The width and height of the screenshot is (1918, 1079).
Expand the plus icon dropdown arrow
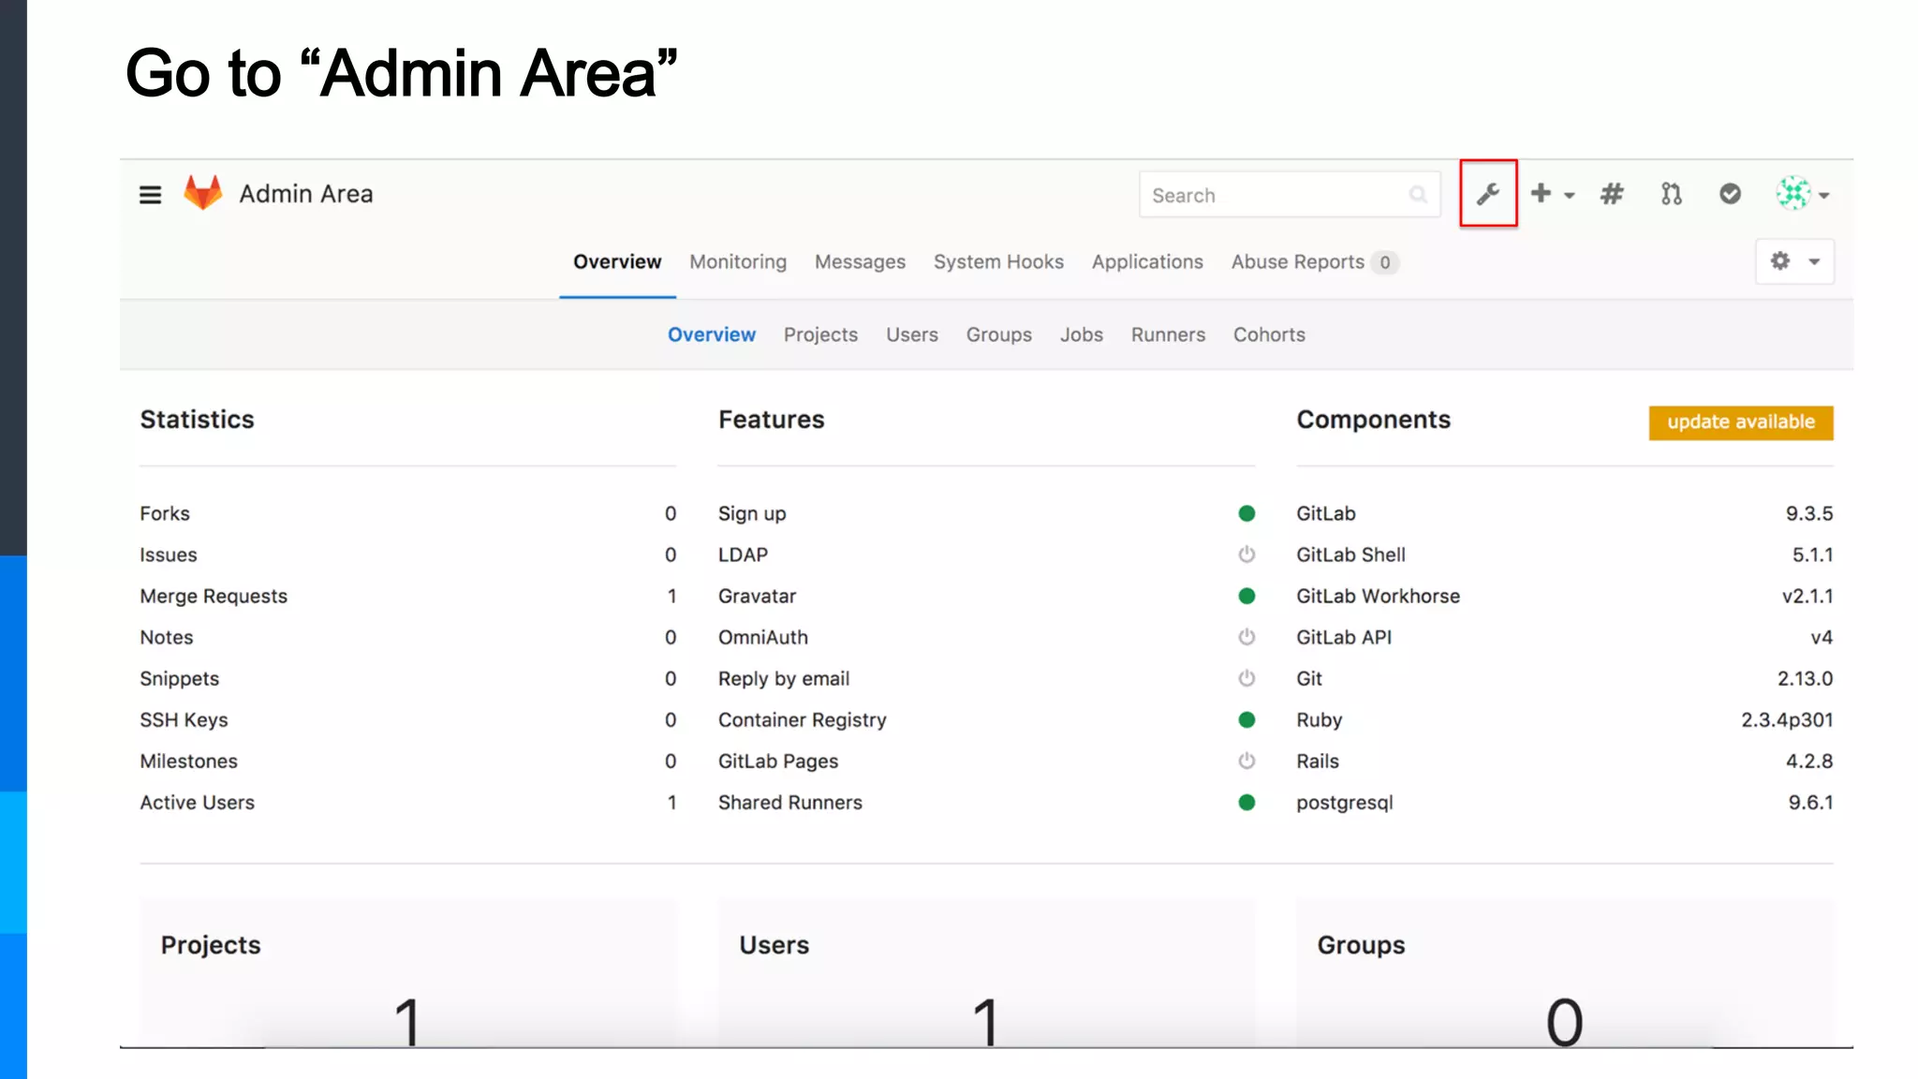[x=1570, y=196]
